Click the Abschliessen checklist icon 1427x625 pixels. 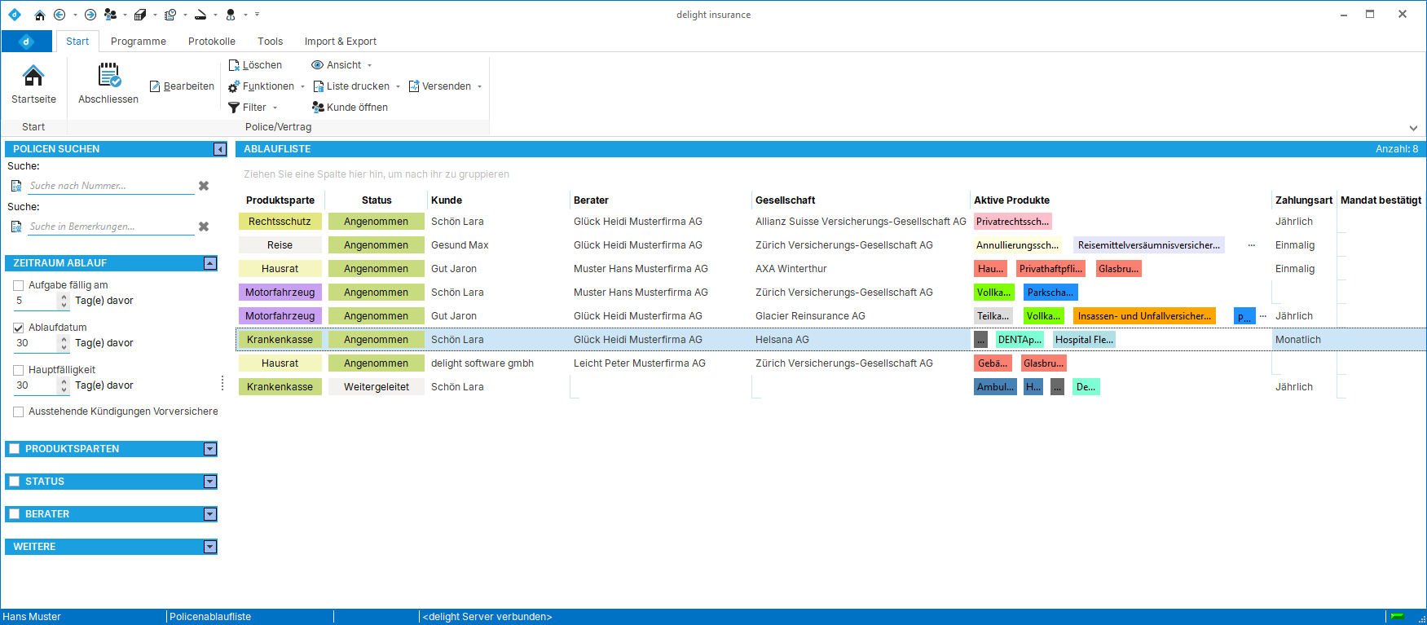pyautogui.click(x=108, y=76)
